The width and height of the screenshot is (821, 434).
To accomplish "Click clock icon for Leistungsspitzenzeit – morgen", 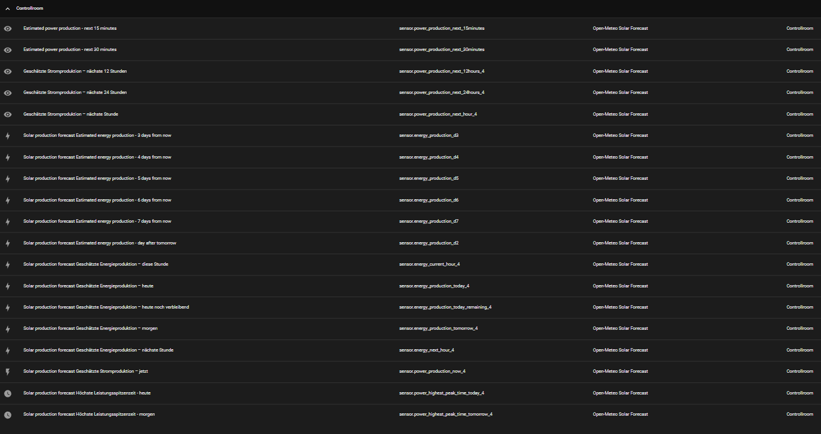I will pos(7,415).
